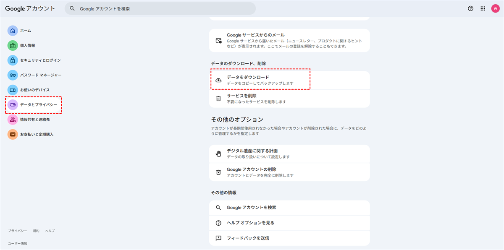Viewport: 504px width, 250px height.
Task: Click 不要になったサービスを削除します text
Action: 256,102
